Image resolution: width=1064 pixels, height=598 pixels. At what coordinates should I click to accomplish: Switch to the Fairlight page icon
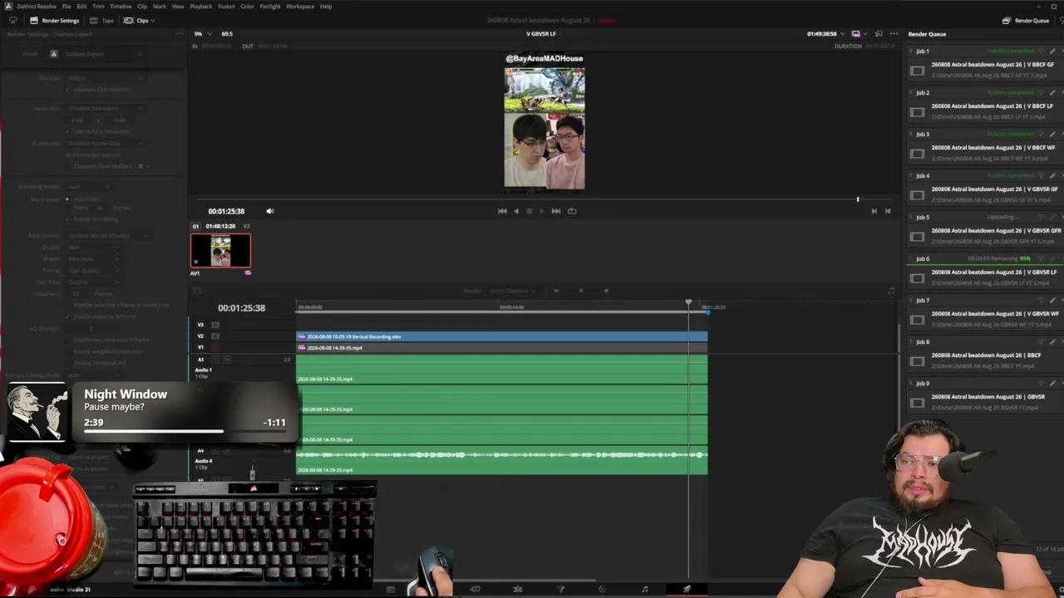pos(645,589)
